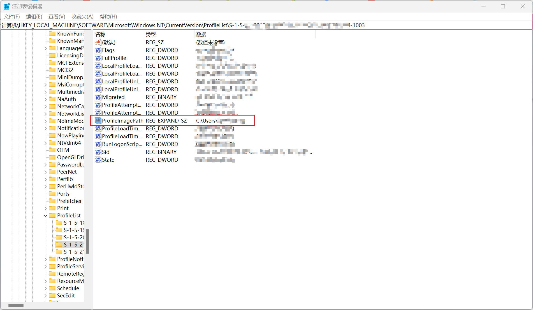This screenshot has width=533, height=310.
Task: Open the 帮助(H) menu
Action: pos(108,17)
